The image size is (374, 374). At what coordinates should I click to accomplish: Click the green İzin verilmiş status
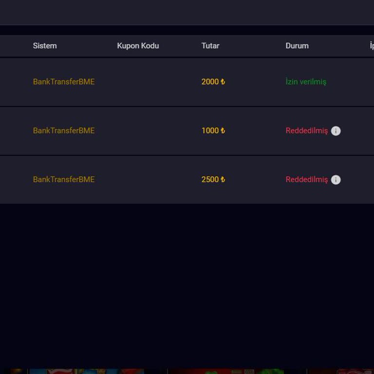[x=306, y=82]
